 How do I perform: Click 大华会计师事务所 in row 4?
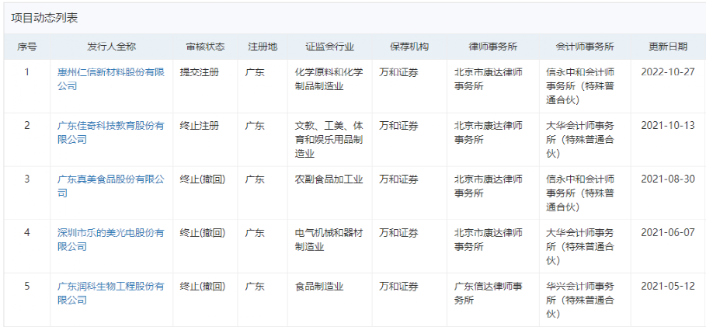pyautogui.click(x=580, y=247)
